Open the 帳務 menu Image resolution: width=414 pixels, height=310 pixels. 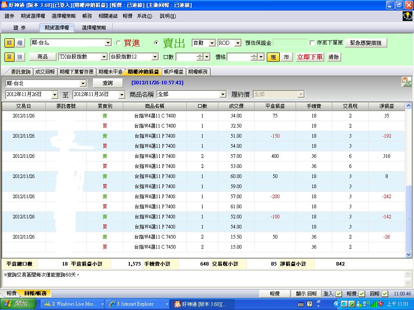pyautogui.click(x=87, y=16)
